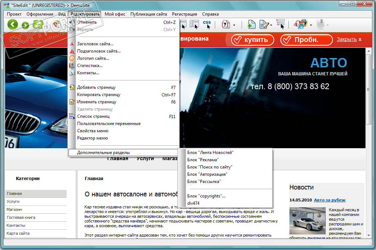Open dropdown arrow next to help icon
376x250 pixels.
234,25
